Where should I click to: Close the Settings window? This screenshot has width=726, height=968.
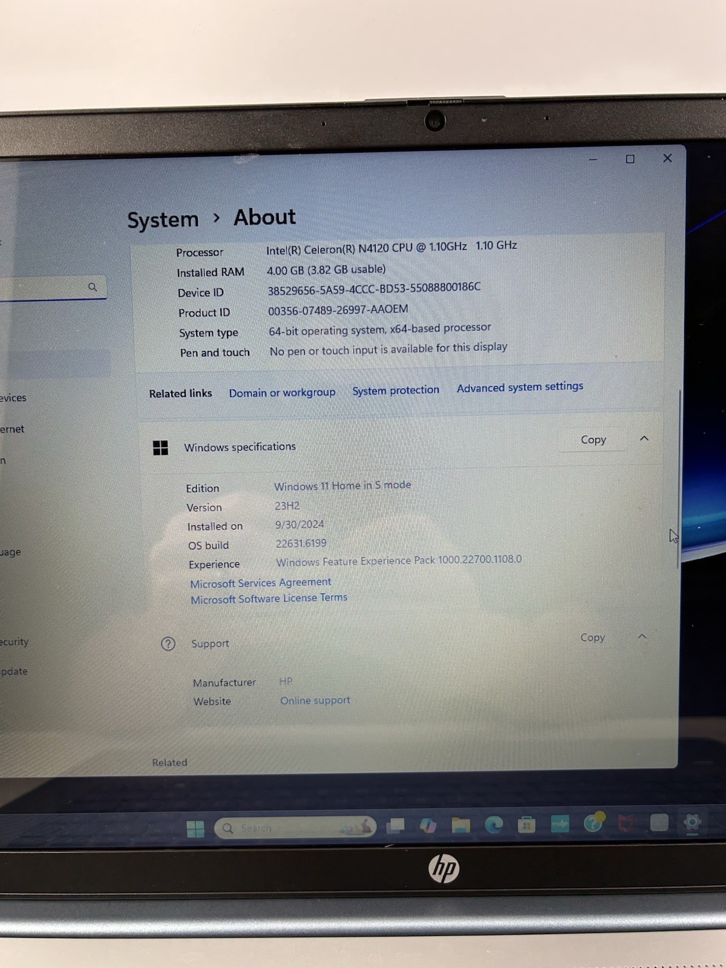click(x=667, y=158)
